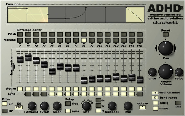Click the filter reson knob
Screen dimensions: 185x116
57,106
